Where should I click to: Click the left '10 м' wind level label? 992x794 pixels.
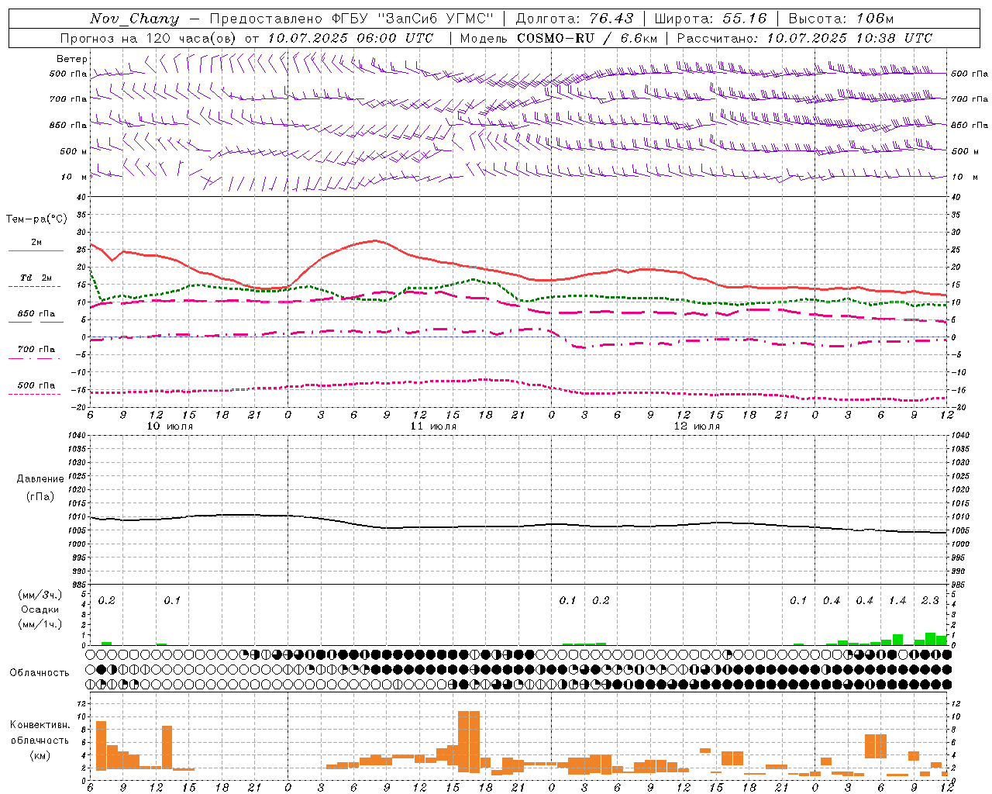point(74,177)
